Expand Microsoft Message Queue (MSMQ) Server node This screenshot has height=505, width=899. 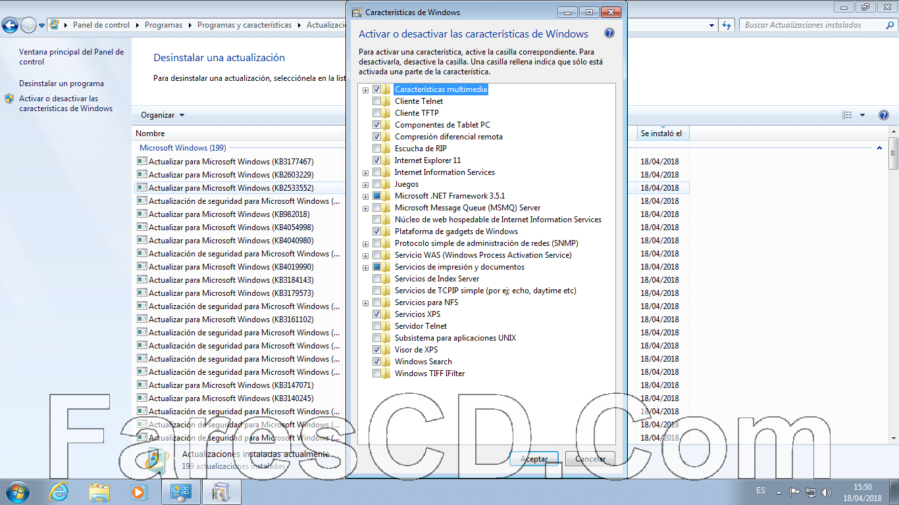[365, 208]
